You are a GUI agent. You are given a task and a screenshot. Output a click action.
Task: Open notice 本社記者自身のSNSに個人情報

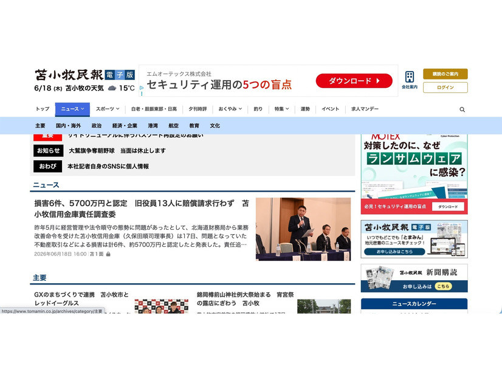[x=108, y=166]
